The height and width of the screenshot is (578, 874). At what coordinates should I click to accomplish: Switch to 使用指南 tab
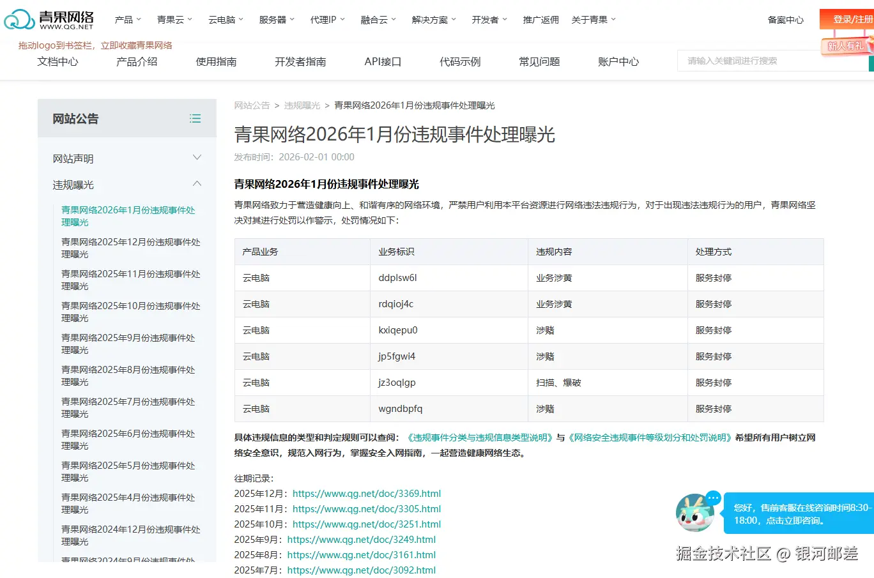216,61
